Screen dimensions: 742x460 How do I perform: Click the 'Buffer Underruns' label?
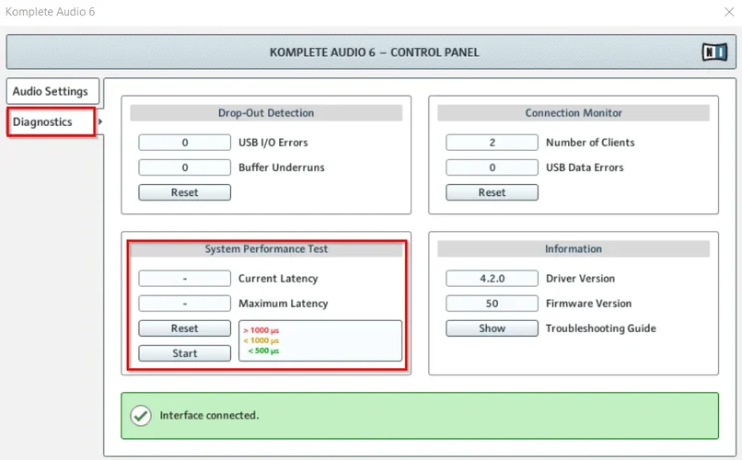(282, 167)
